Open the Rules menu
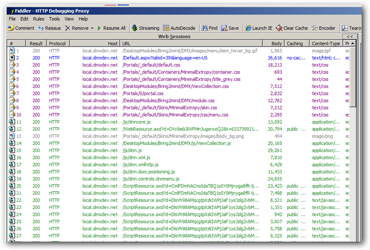 pos(39,19)
